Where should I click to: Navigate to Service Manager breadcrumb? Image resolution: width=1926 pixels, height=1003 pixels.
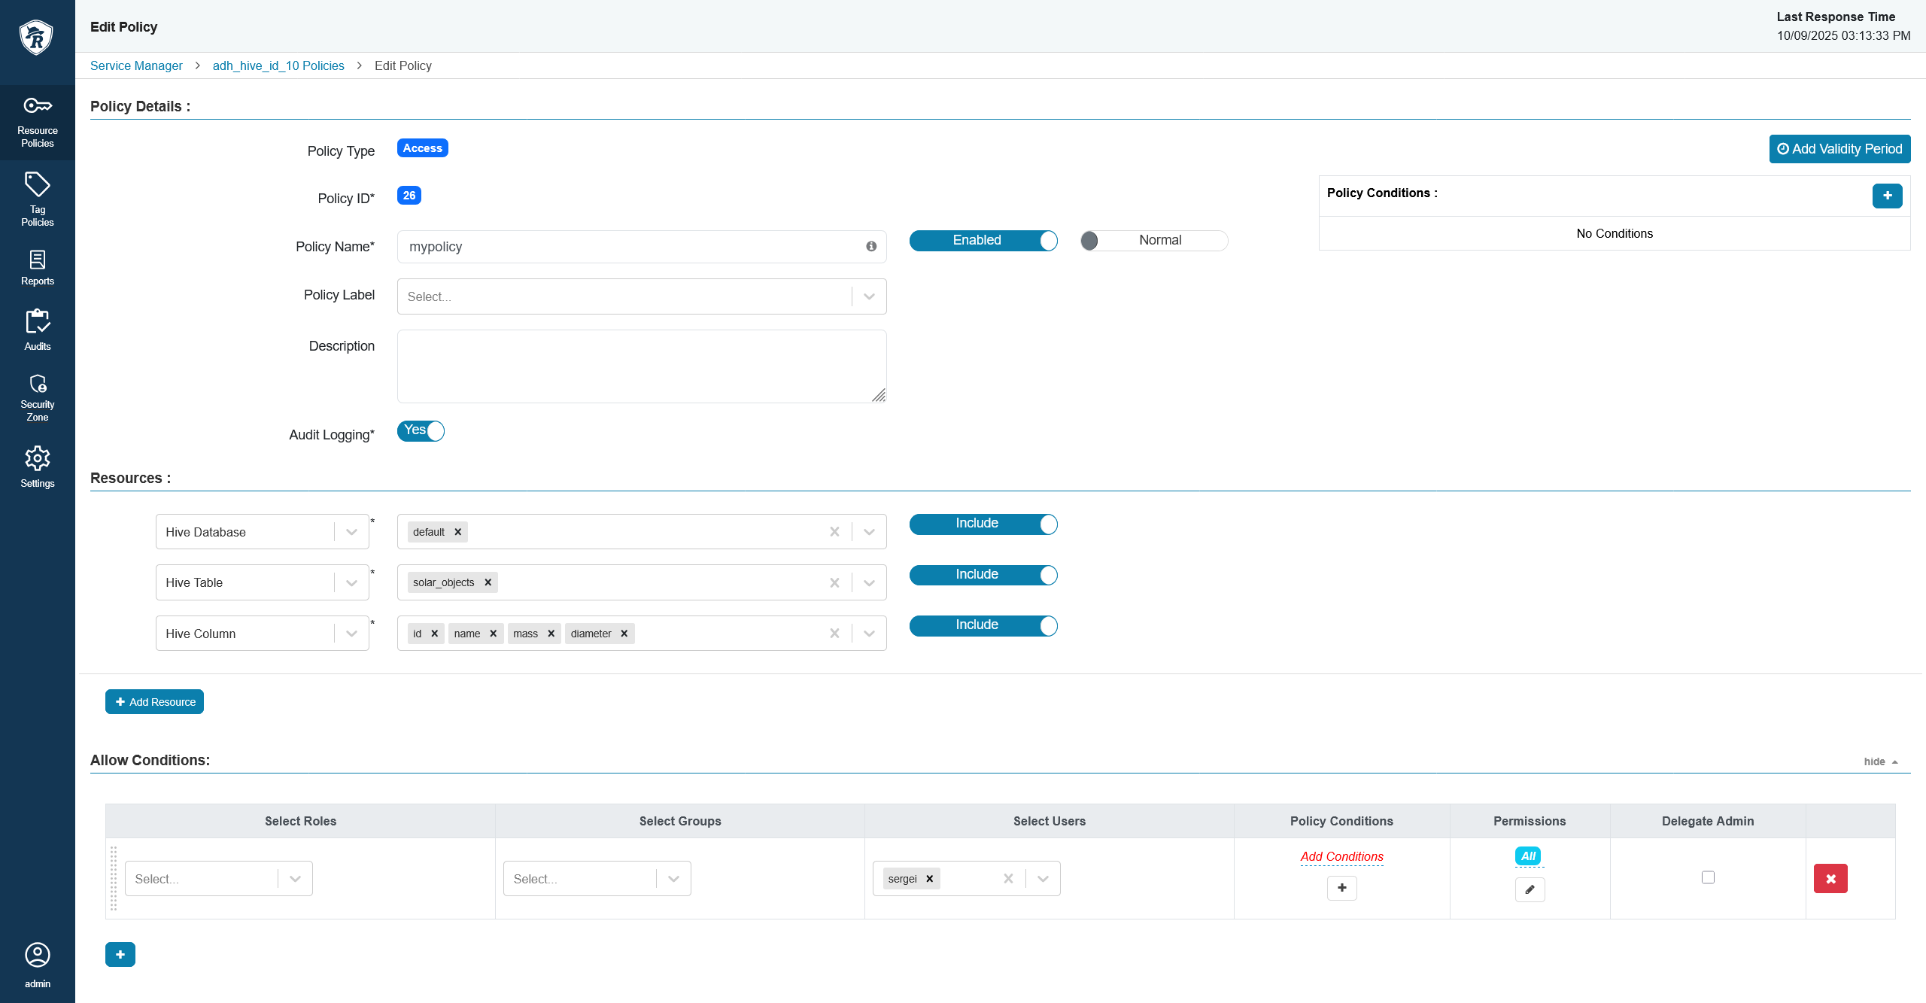(136, 65)
